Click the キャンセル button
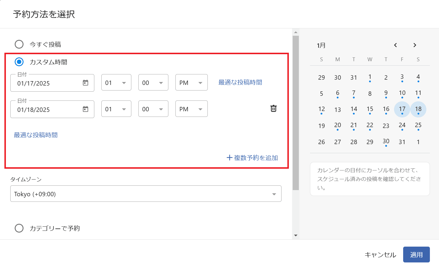 coord(381,255)
